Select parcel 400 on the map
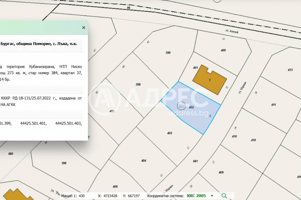 (x=223, y=50)
